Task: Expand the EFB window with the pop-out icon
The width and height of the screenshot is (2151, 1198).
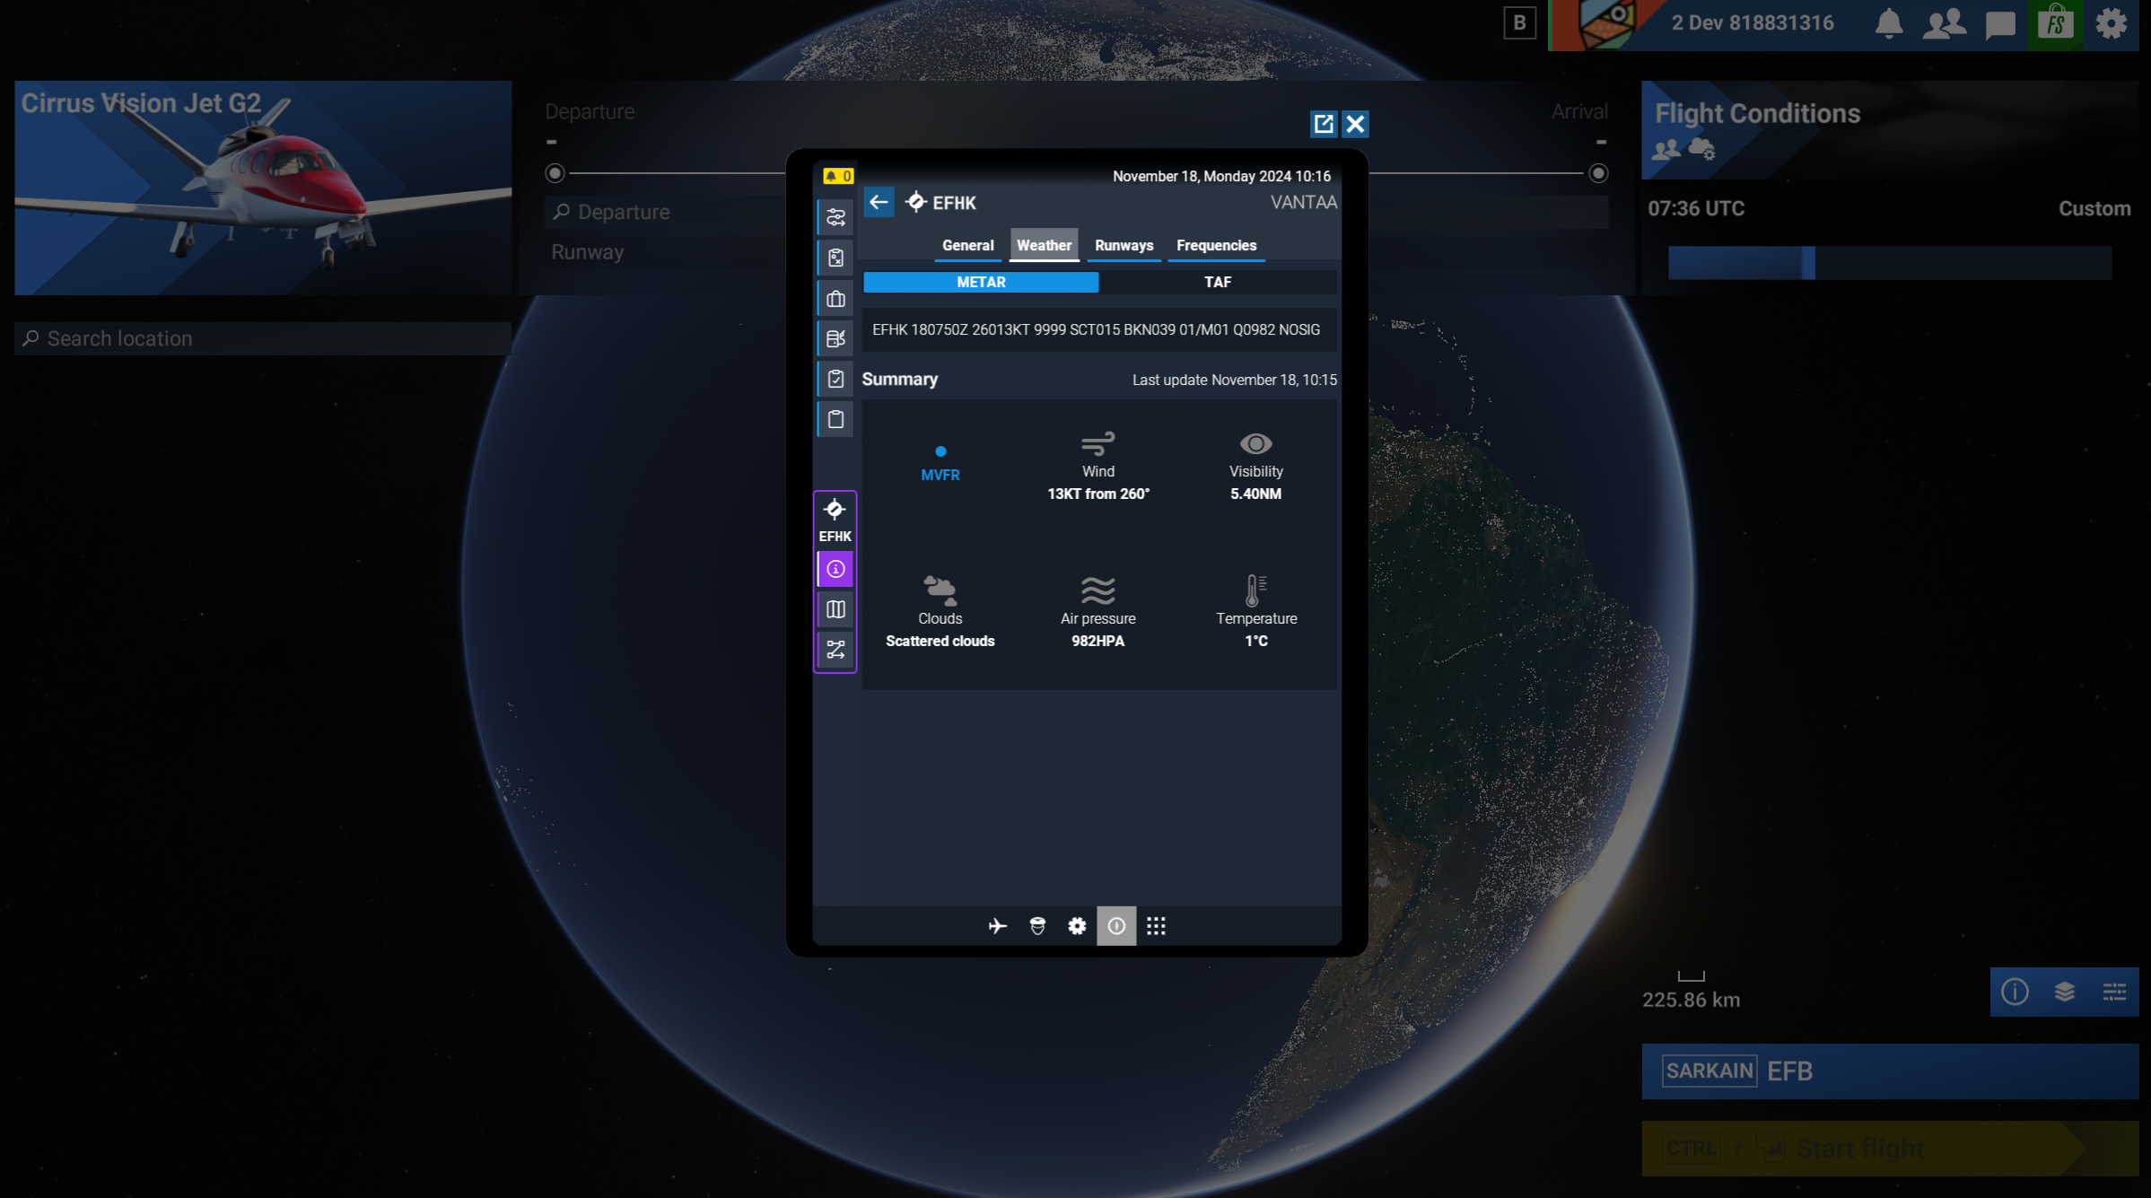Action: [x=1324, y=124]
